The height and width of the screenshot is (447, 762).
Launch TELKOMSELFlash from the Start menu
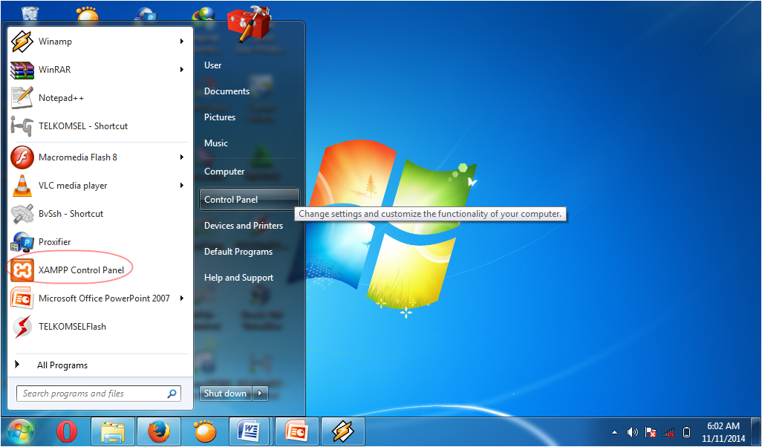pyautogui.click(x=72, y=327)
